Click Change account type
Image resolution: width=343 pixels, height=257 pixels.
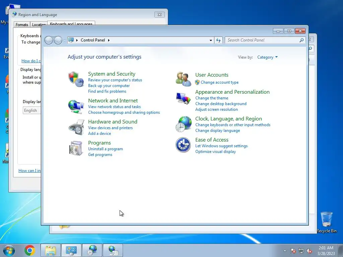click(x=219, y=82)
